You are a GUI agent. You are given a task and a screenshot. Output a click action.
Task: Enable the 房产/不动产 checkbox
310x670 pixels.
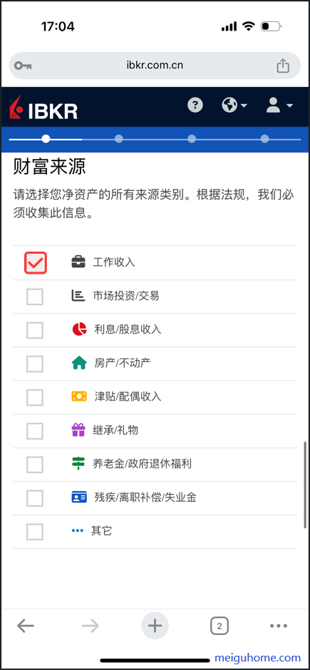pyautogui.click(x=35, y=364)
